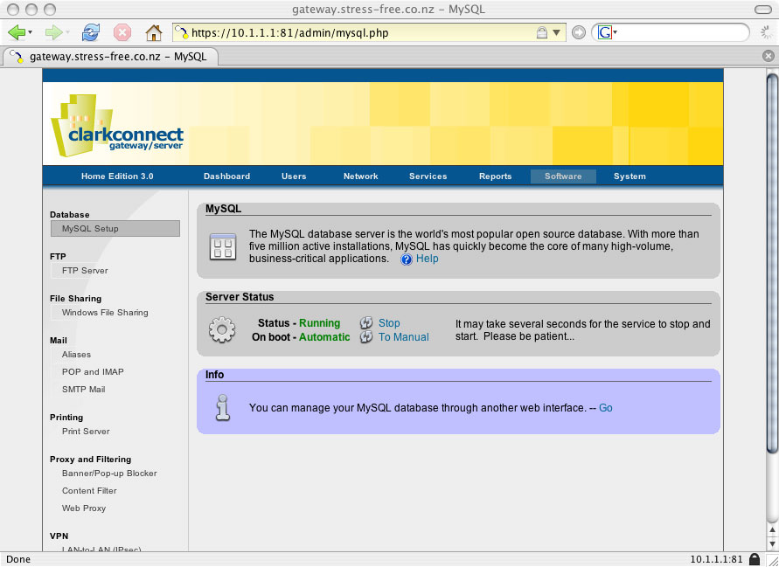779x567 pixels.
Task: Open Banner/Pop-up Blocker settings
Action: [109, 474]
